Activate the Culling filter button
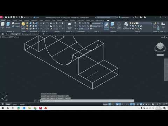 106,26
